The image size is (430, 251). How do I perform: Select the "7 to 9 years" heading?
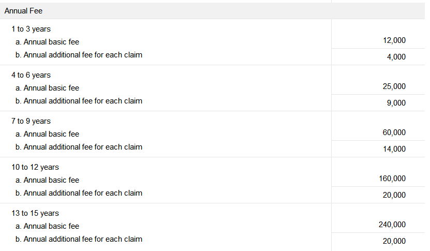point(31,121)
